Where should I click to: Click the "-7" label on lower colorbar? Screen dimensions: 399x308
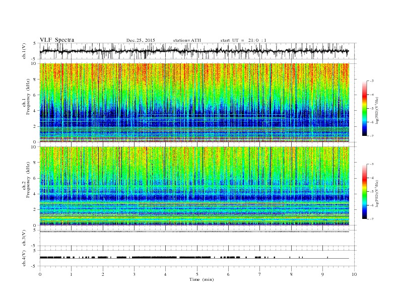(372, 219)
